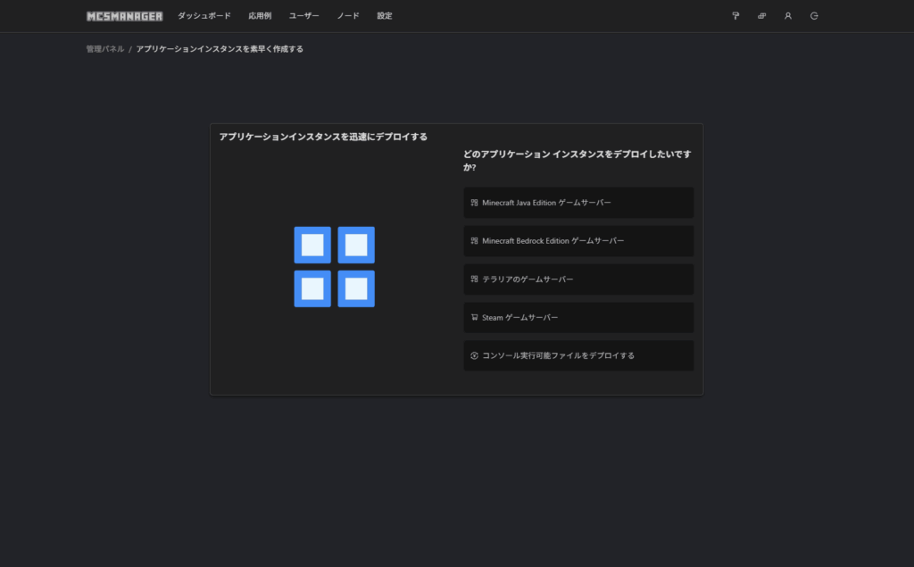This screenshot has height=567, width=914.
Task: Choose テラリアのゲームサーバー option
Action: 578,279
